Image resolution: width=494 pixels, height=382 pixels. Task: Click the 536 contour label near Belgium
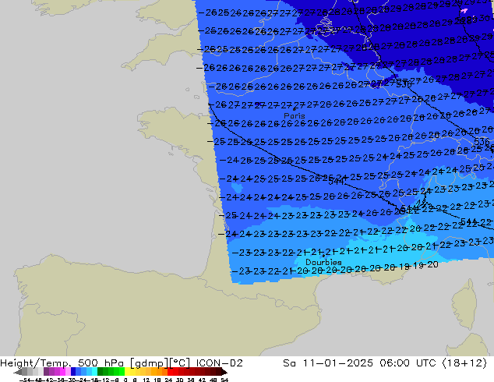click(404, 84)
